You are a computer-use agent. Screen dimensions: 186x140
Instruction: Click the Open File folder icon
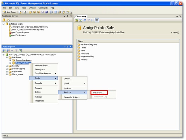[30, 12]
